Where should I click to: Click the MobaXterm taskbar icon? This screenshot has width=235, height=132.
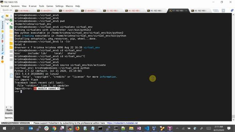click(x=69, y=128)
